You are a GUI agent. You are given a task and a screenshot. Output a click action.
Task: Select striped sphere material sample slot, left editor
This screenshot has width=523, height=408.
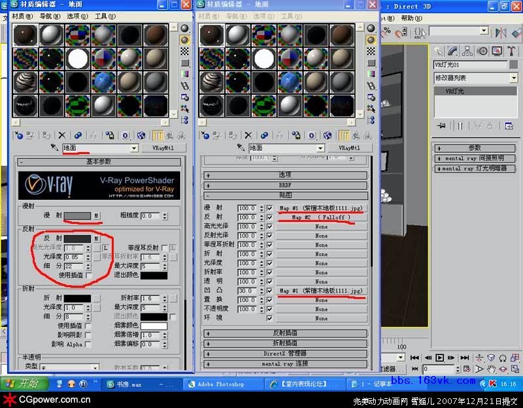point(25,82)
